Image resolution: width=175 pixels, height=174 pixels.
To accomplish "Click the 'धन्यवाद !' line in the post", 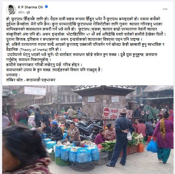I will tap(13, 75).
